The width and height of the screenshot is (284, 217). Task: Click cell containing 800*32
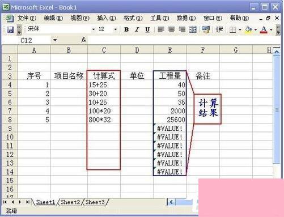(x=104, y=120)
